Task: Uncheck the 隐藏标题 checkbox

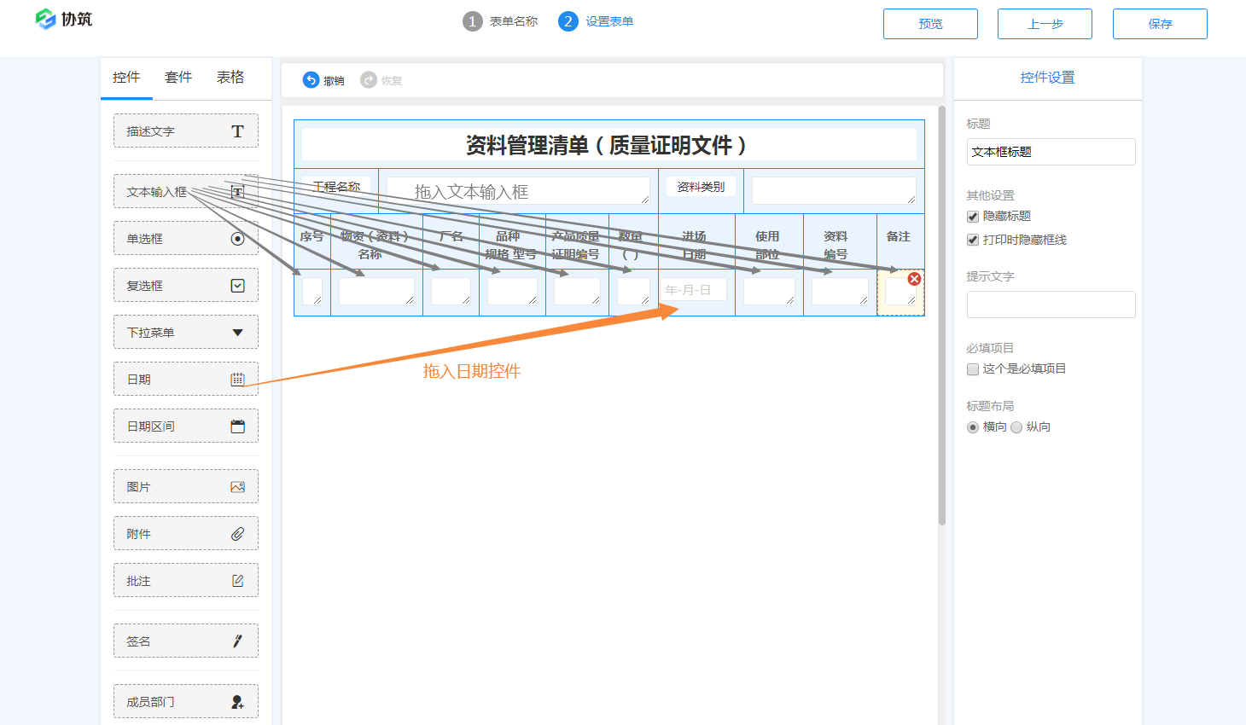Action: [x=972, y=217]
